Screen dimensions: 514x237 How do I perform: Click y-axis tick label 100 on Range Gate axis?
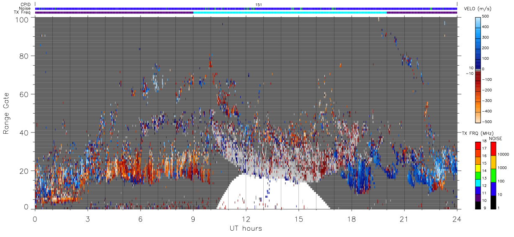[x=23, y=20]
